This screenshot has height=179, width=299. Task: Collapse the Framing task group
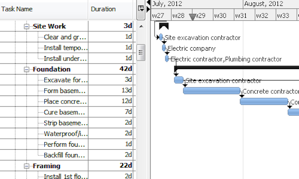tap(26, 166)
